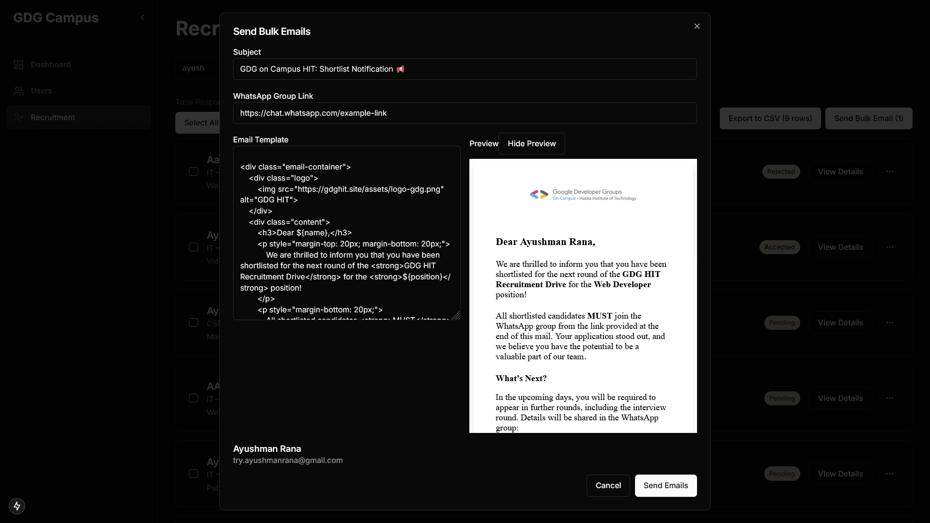Screen dimensions: 930x523
Task: Click the Users people icon
Action: tap(18, 91)
